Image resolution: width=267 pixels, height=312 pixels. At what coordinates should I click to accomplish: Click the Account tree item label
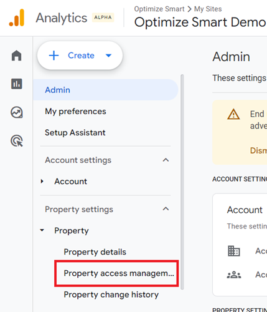pos(70,182)
